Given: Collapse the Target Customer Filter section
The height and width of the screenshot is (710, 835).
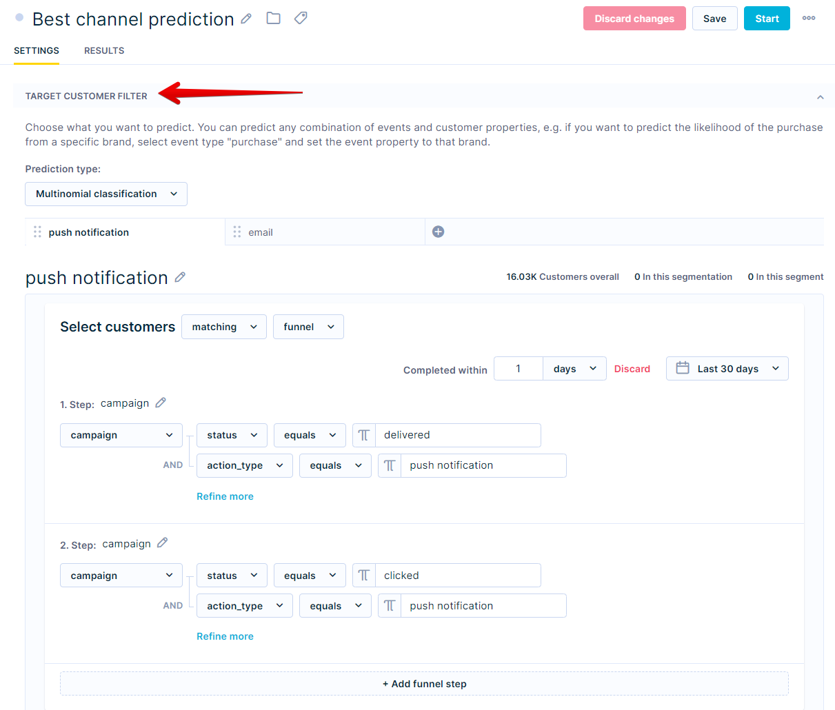Looking at the screenshot, I should click(820, 97).
